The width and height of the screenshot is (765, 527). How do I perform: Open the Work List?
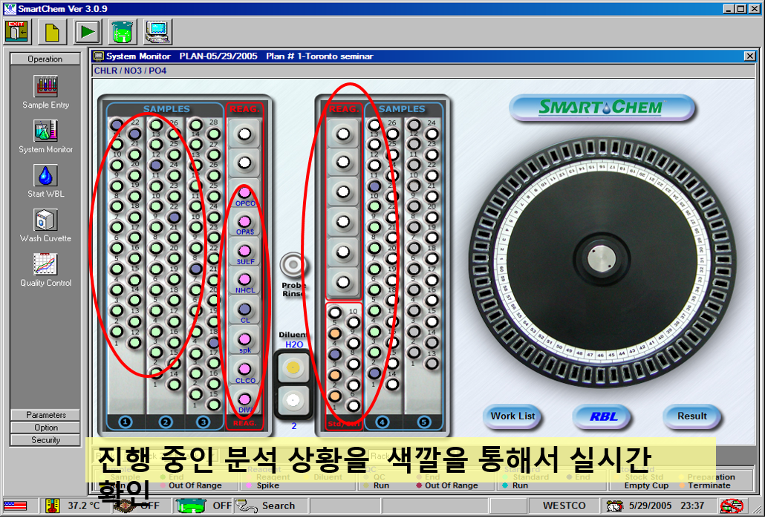point(512,416)
